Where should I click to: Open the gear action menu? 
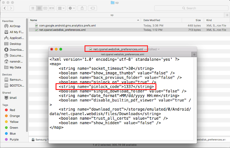click(72, 8)
